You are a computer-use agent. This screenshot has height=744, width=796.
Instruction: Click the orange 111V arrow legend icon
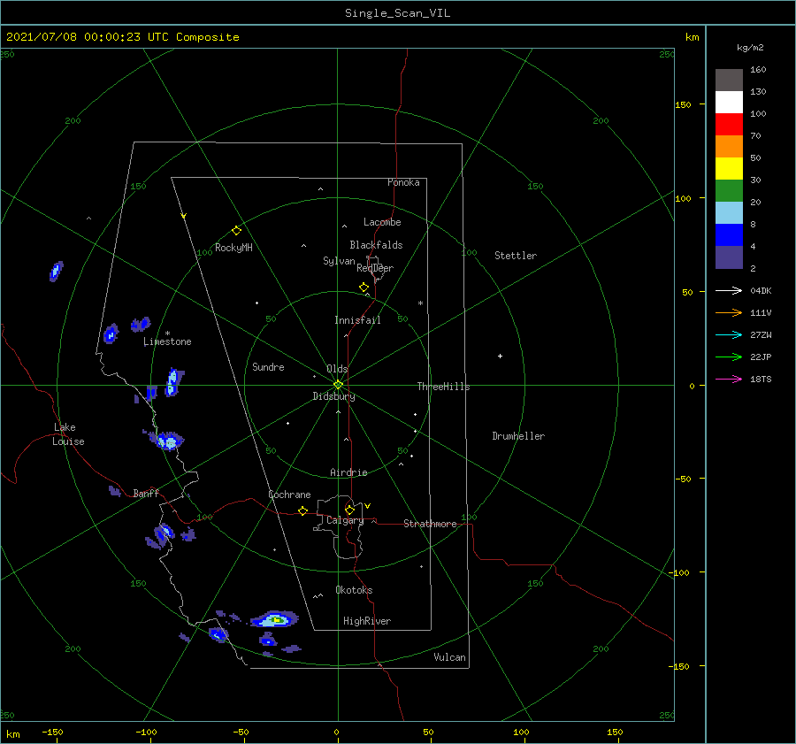pyautogui.click(x=729, y=313)
